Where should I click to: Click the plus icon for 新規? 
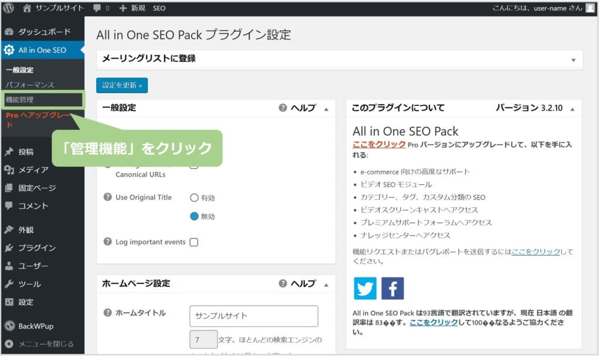(122, 8)
